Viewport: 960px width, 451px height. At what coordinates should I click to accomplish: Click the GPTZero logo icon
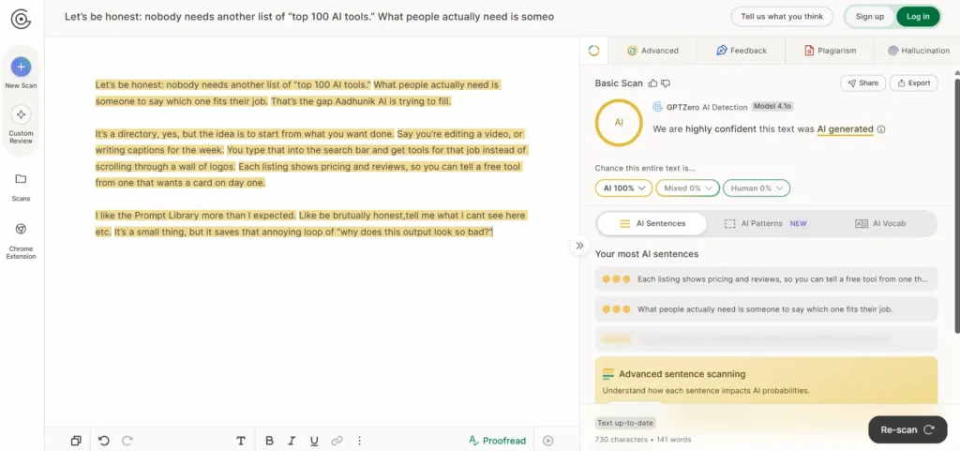[x=21, y=19]
